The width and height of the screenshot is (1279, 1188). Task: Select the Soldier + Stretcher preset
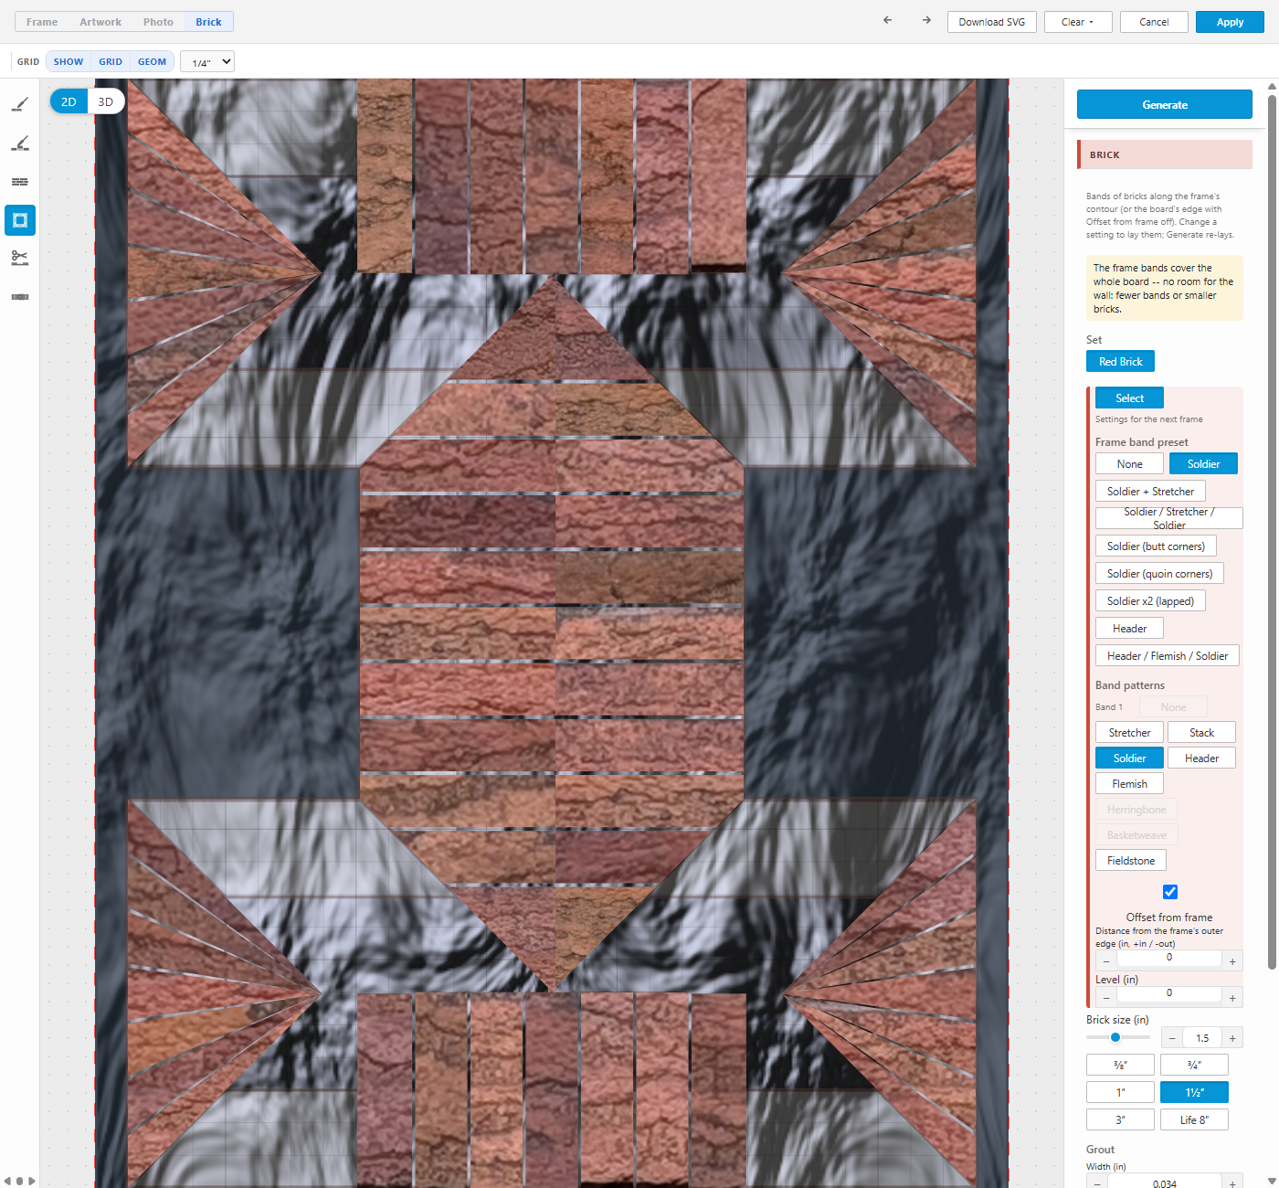tap(1150, 491)
